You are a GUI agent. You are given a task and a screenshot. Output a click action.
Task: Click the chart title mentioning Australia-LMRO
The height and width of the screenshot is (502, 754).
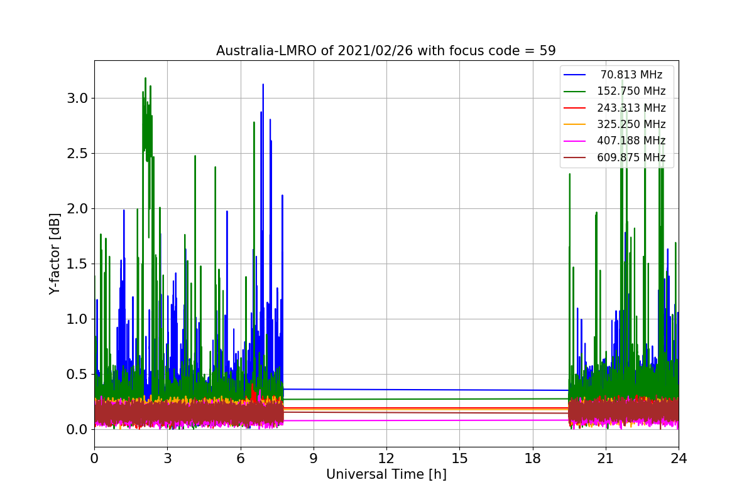click(x=386, y=51)
